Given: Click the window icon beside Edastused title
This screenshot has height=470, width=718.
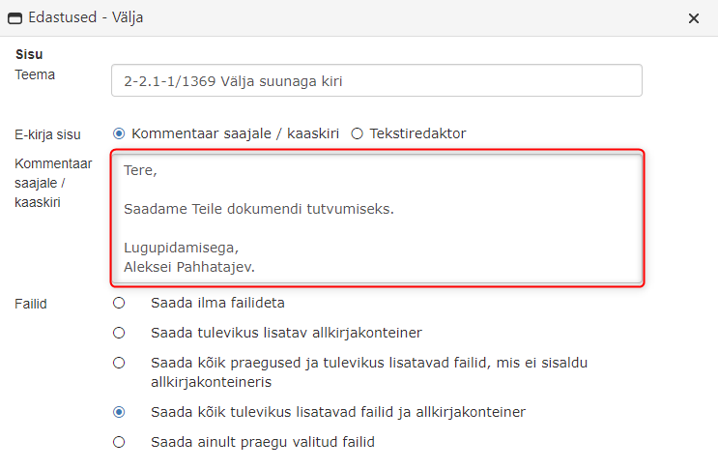Looking at the screenshot, I should [15, 17].
